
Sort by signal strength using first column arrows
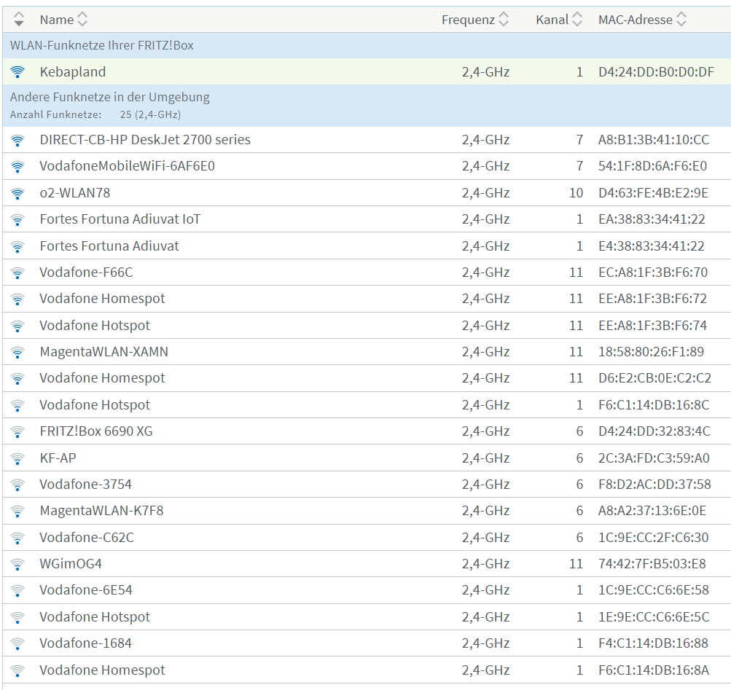tap(19, 20)
